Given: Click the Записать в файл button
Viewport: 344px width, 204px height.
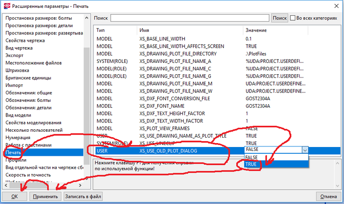Looking at the screenshot, I should click(x=83, y=196).
